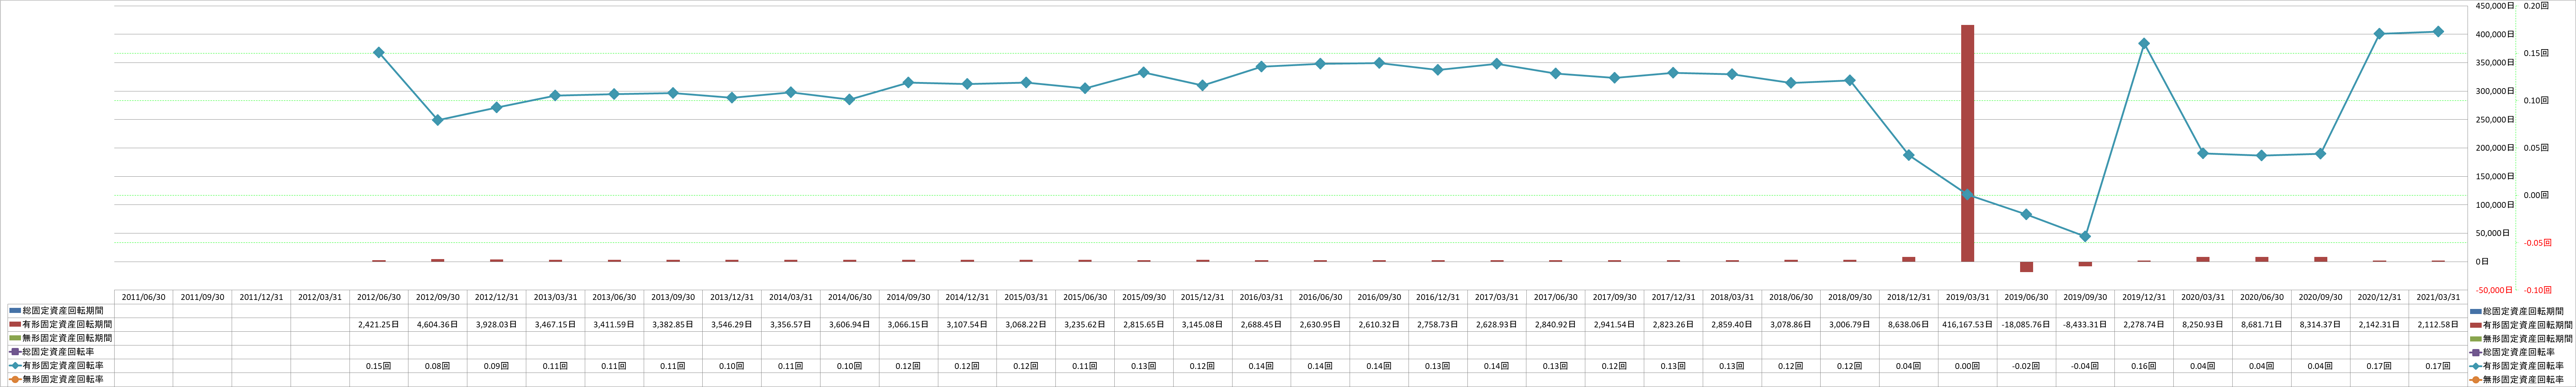Click the 3,546.29日 cell
The width and height of the screenshot is (2576, 387).
tap(732, 325)
